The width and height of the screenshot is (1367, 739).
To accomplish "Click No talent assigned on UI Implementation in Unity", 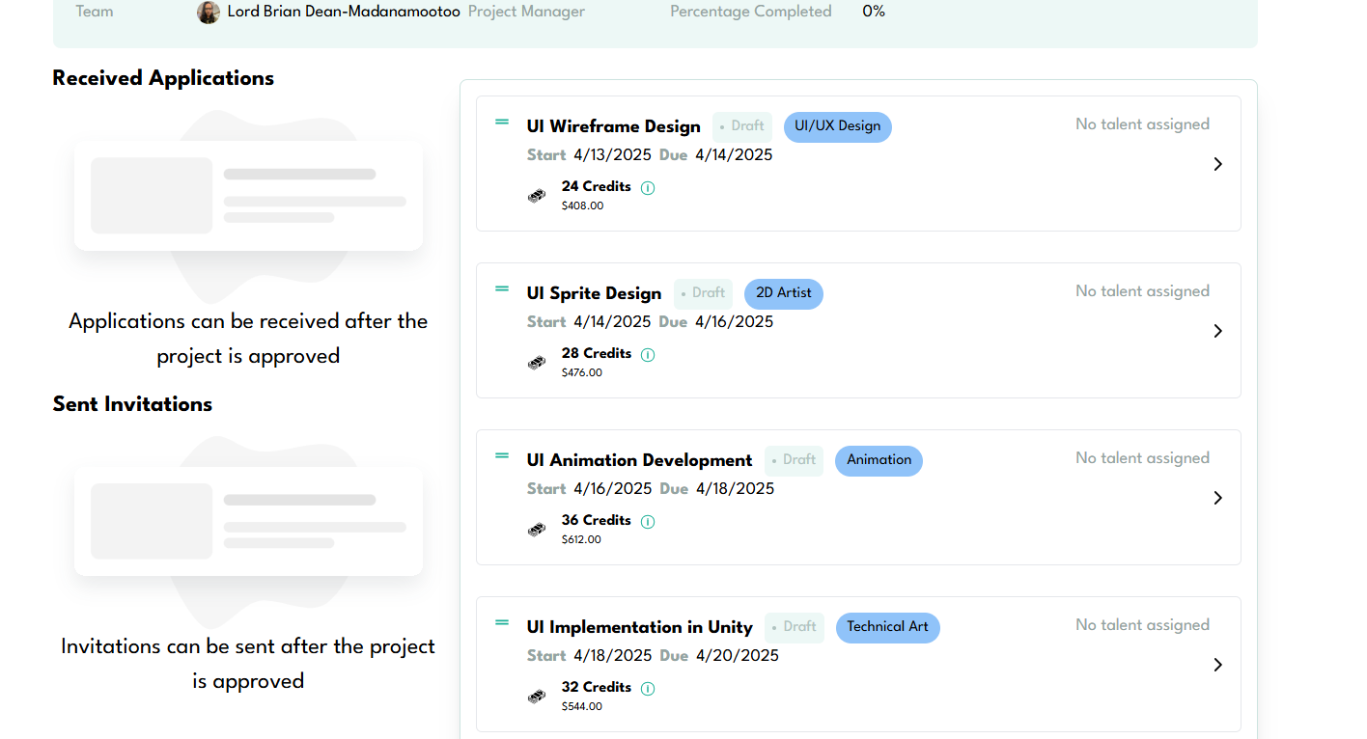I will [1142, 625].
